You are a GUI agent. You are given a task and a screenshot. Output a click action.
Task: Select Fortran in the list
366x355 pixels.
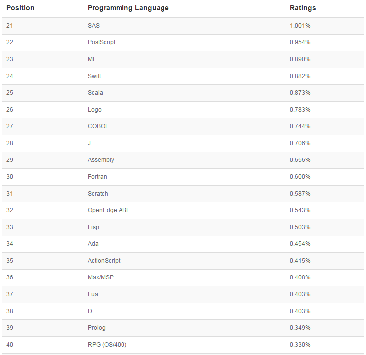click(x=97, y=177)
